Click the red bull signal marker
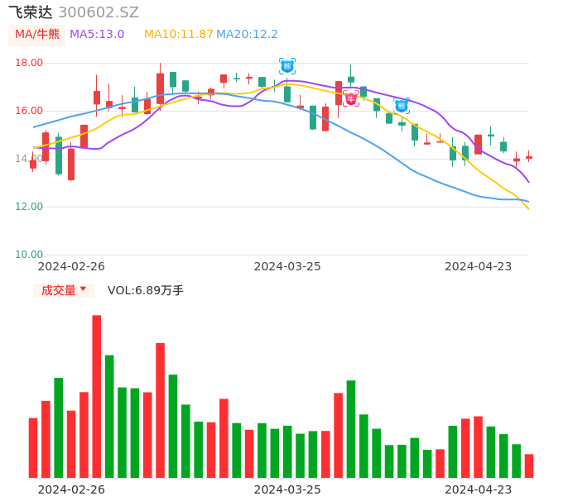The width and height of the screenshot is (568, 501). pos(351,99)
